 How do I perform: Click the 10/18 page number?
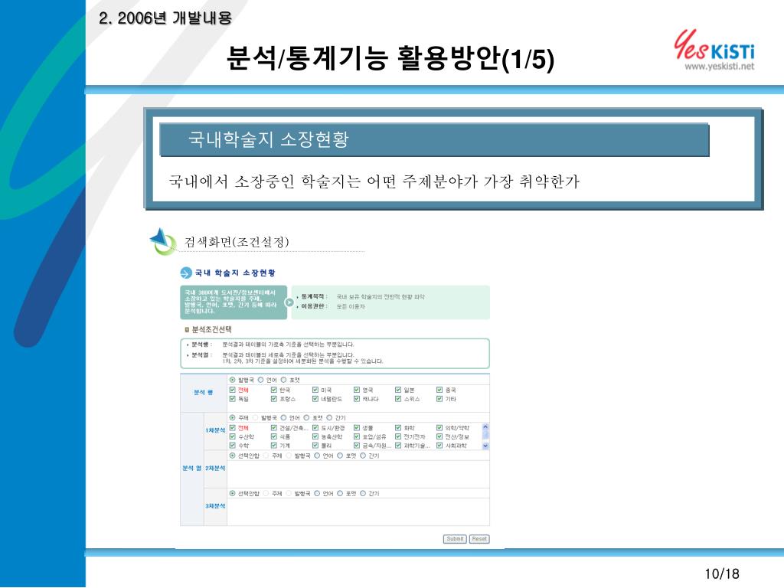pos(722,573)
